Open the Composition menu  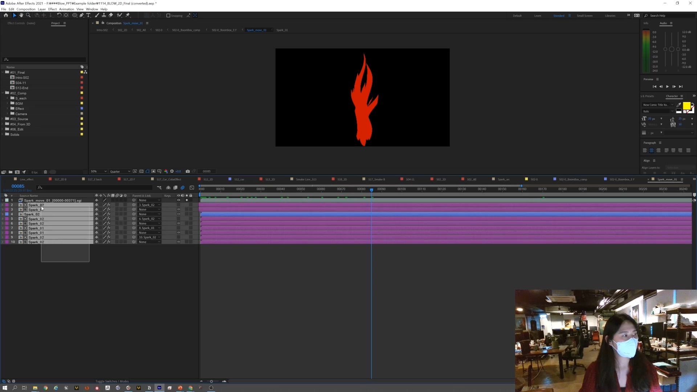tap(26, 9)
